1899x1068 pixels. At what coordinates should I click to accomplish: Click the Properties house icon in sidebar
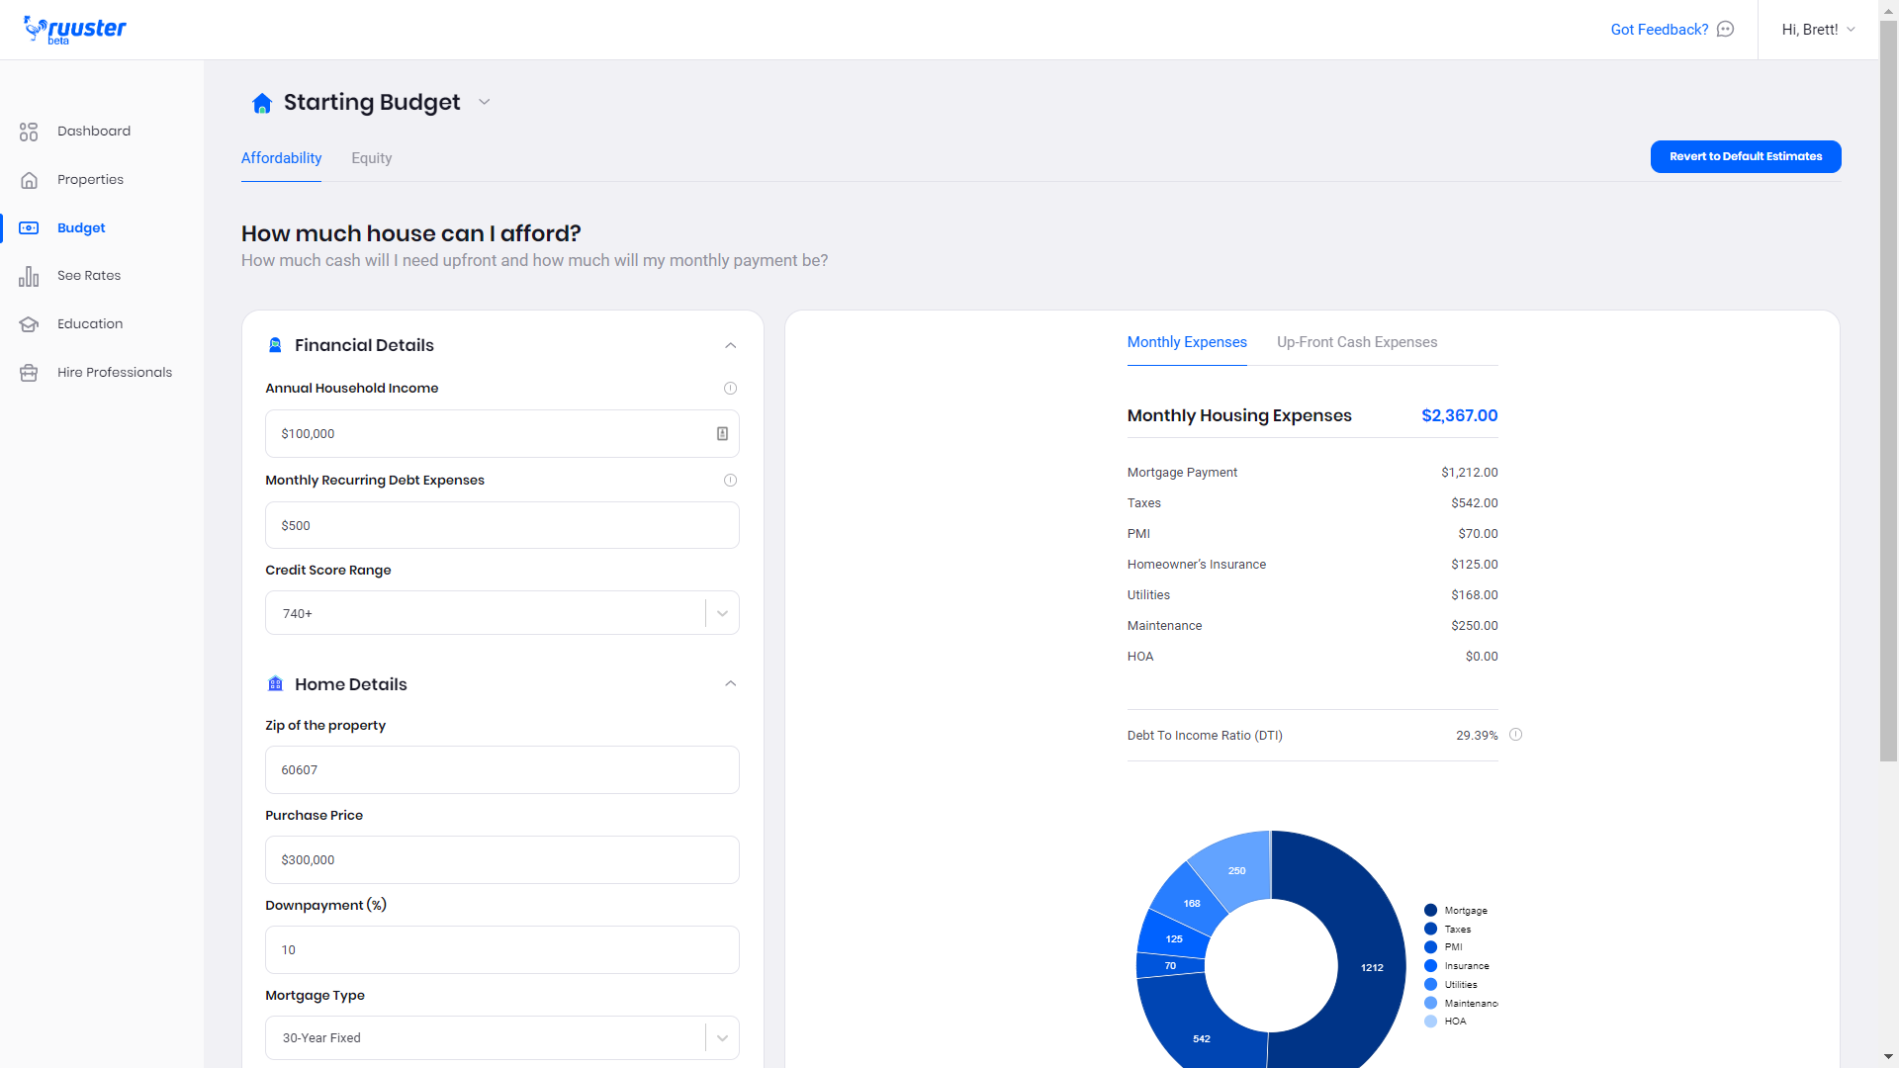point(29,180)
